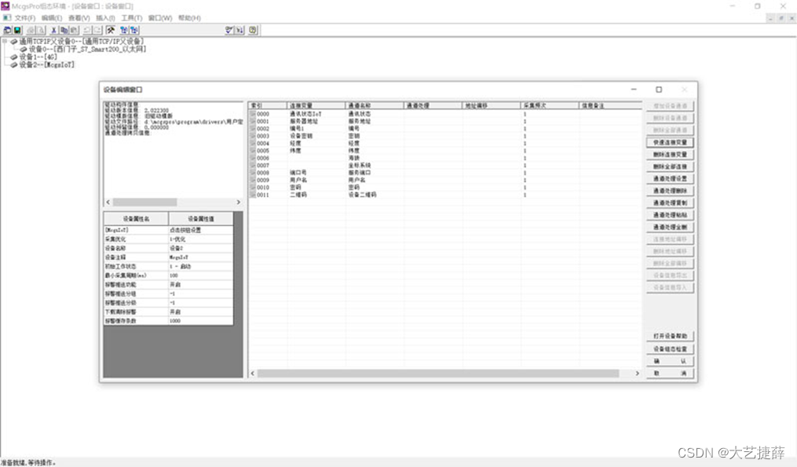This screenshot has width=797, height=467.
Task: Open the 帮助(H) menu
Action: [189, 18]
